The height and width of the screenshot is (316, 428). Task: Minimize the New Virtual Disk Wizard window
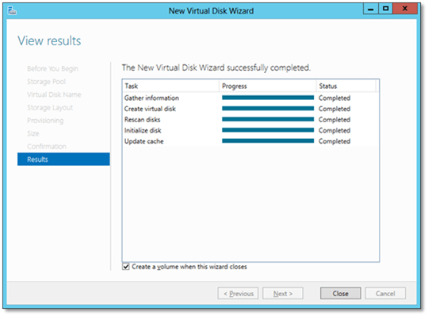370,9
